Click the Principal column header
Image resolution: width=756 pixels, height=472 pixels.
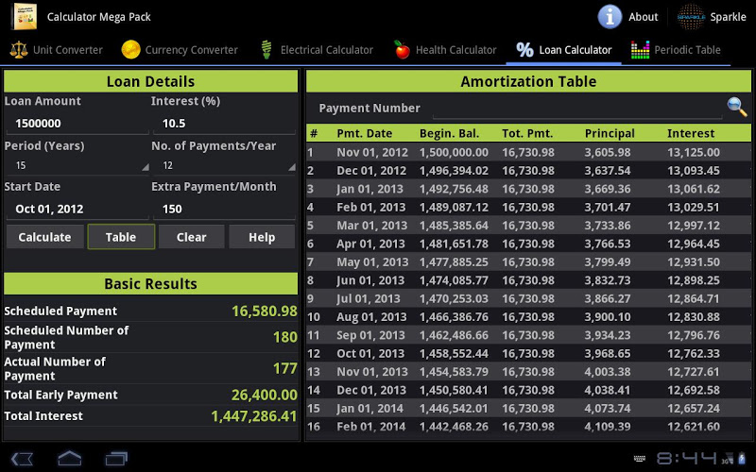[610, 133]
